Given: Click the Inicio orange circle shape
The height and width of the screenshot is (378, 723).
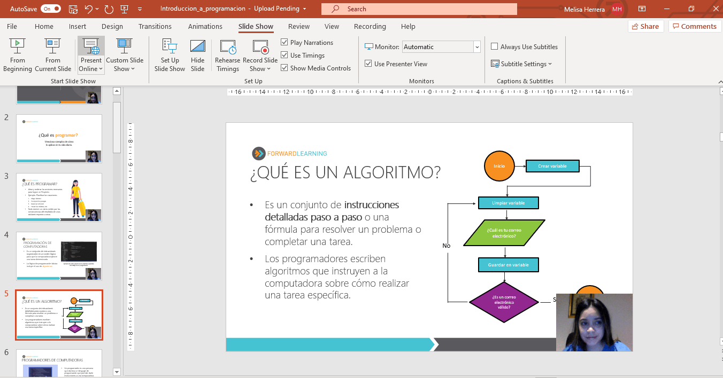Looking at the screenshot, I should [499, 166].
